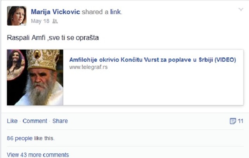Click blank area of link preview card
Image resolution: width=249 pixels, height=158 pixels.
coord(153,88)
